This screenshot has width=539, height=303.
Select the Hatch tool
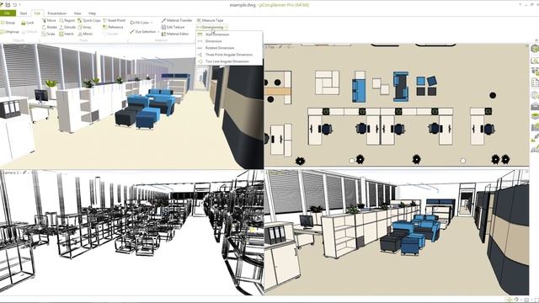coord(67,34)
